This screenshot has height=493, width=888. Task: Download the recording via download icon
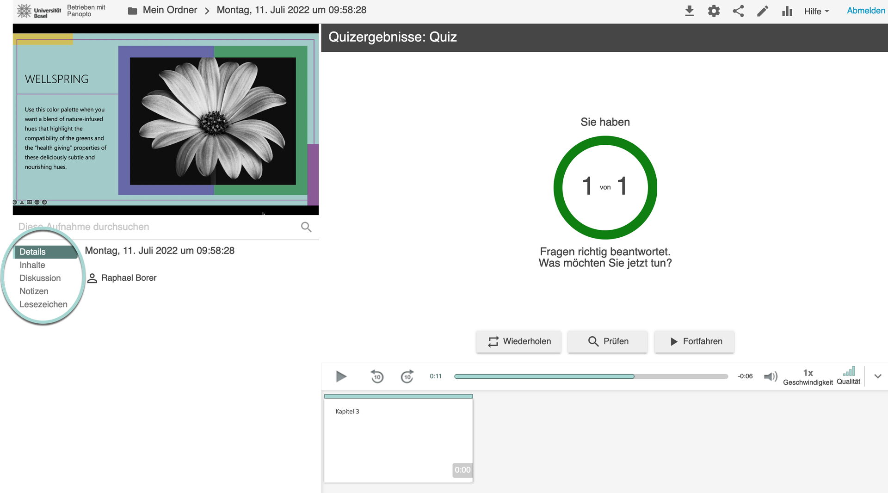[x=689, y=11]
